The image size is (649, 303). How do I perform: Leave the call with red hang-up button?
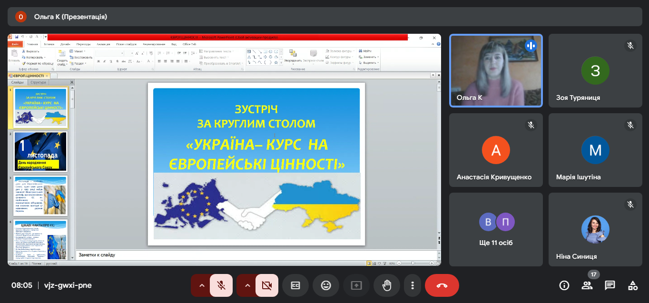click(x=442, y=285)
